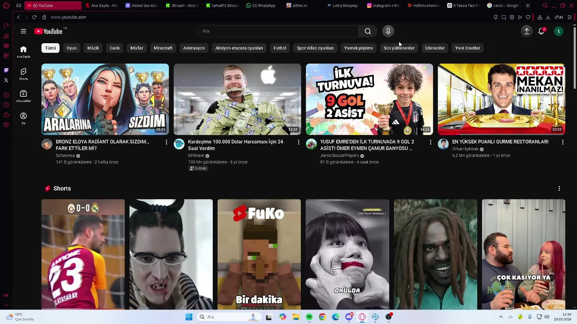Open BRONZ ELOYA RADİANT video title
Image resolution: width=577 pixels, height=324 pixels.
pos(102,145)
